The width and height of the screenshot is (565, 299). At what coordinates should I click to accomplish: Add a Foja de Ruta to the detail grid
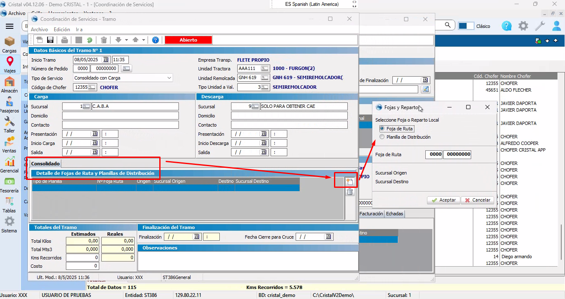350,181
